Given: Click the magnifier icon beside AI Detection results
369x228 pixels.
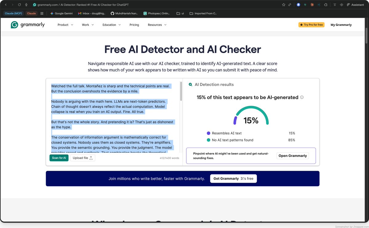Looking at the screenshot, I should 191,84.
